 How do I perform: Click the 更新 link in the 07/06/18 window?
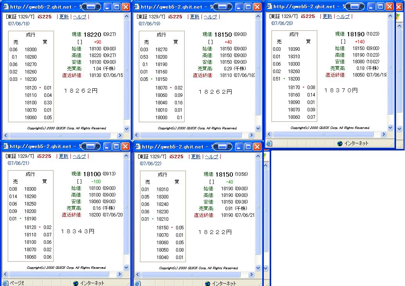pyautogui.click(x=64, y=17)
